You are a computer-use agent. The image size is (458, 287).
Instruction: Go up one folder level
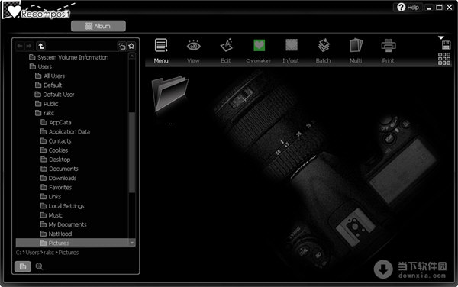[41, 46]
